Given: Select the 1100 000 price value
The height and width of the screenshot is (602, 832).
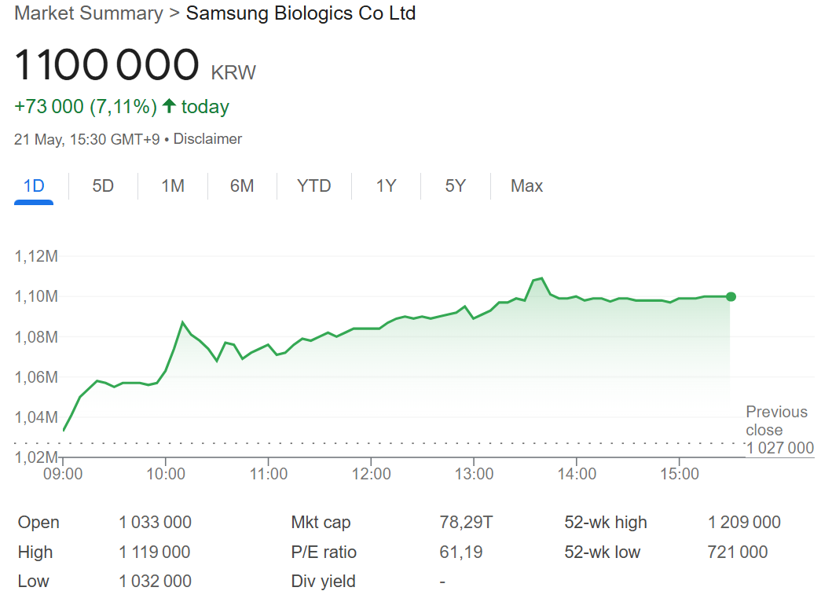Looking at the screenshot, I should pos(107,64).
